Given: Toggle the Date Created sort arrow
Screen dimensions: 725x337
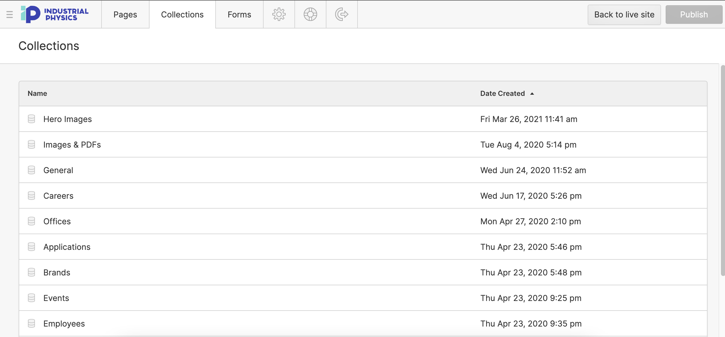Looking at the screenshot, I should pos(532,94).
